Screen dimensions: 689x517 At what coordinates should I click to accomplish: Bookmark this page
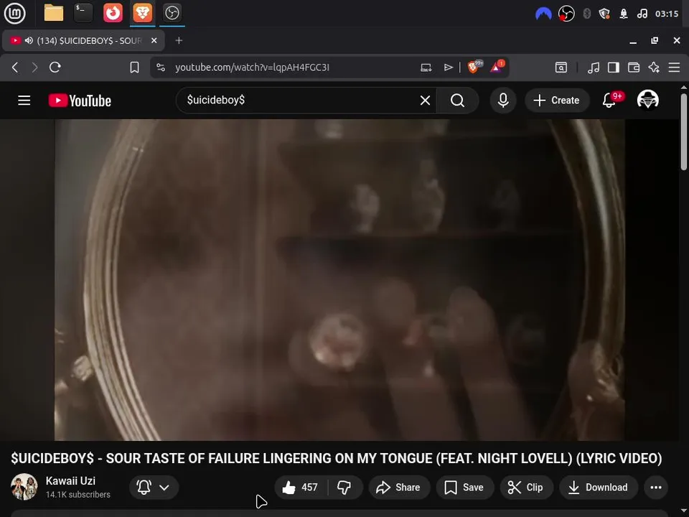(134, 67)
